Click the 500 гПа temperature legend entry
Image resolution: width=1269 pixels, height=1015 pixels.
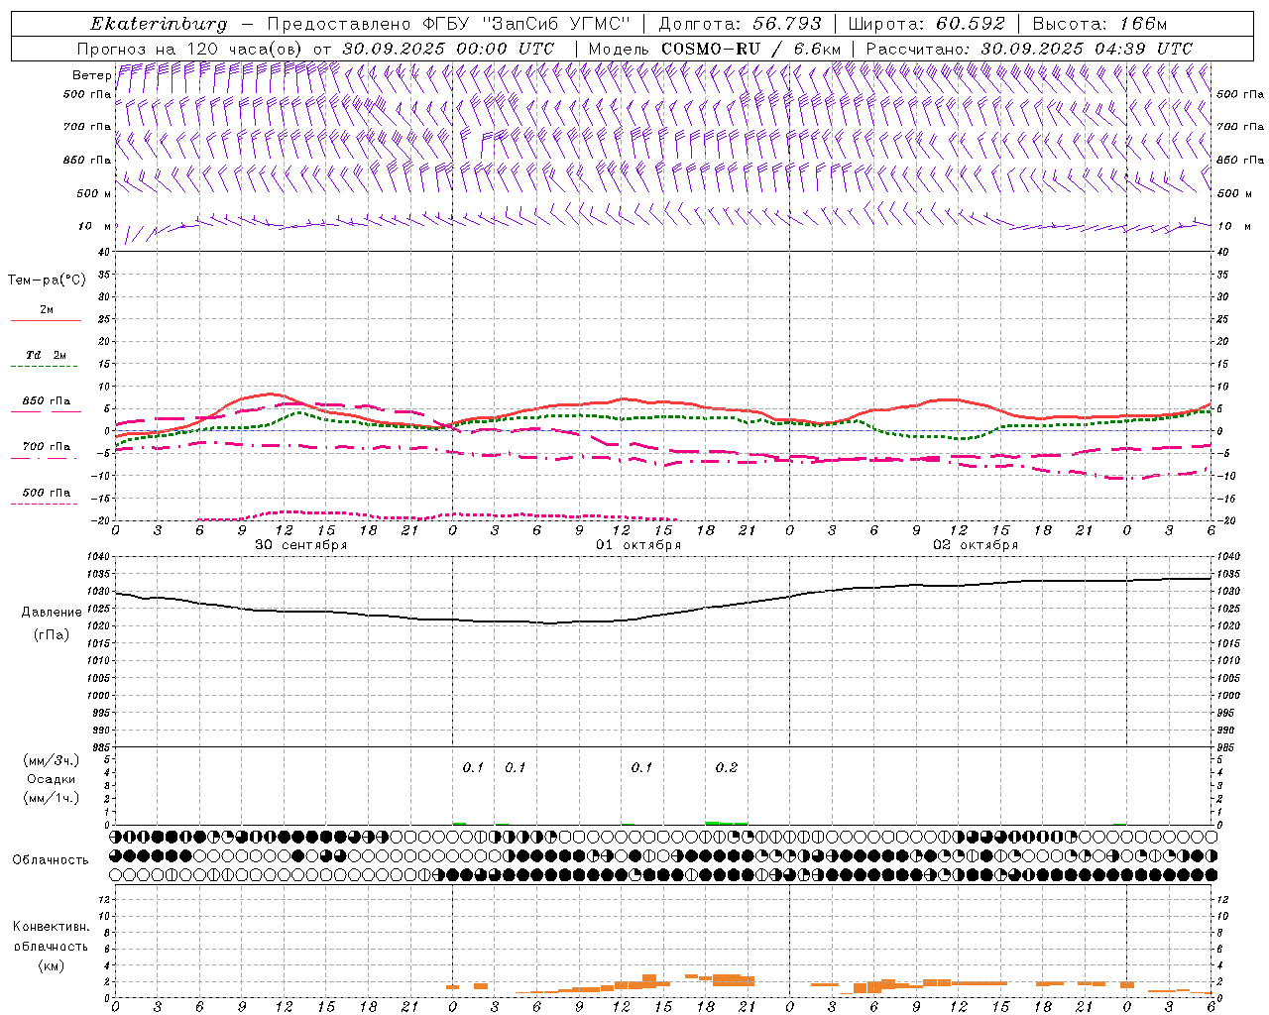pyautogui.click(x=46, y=493)
